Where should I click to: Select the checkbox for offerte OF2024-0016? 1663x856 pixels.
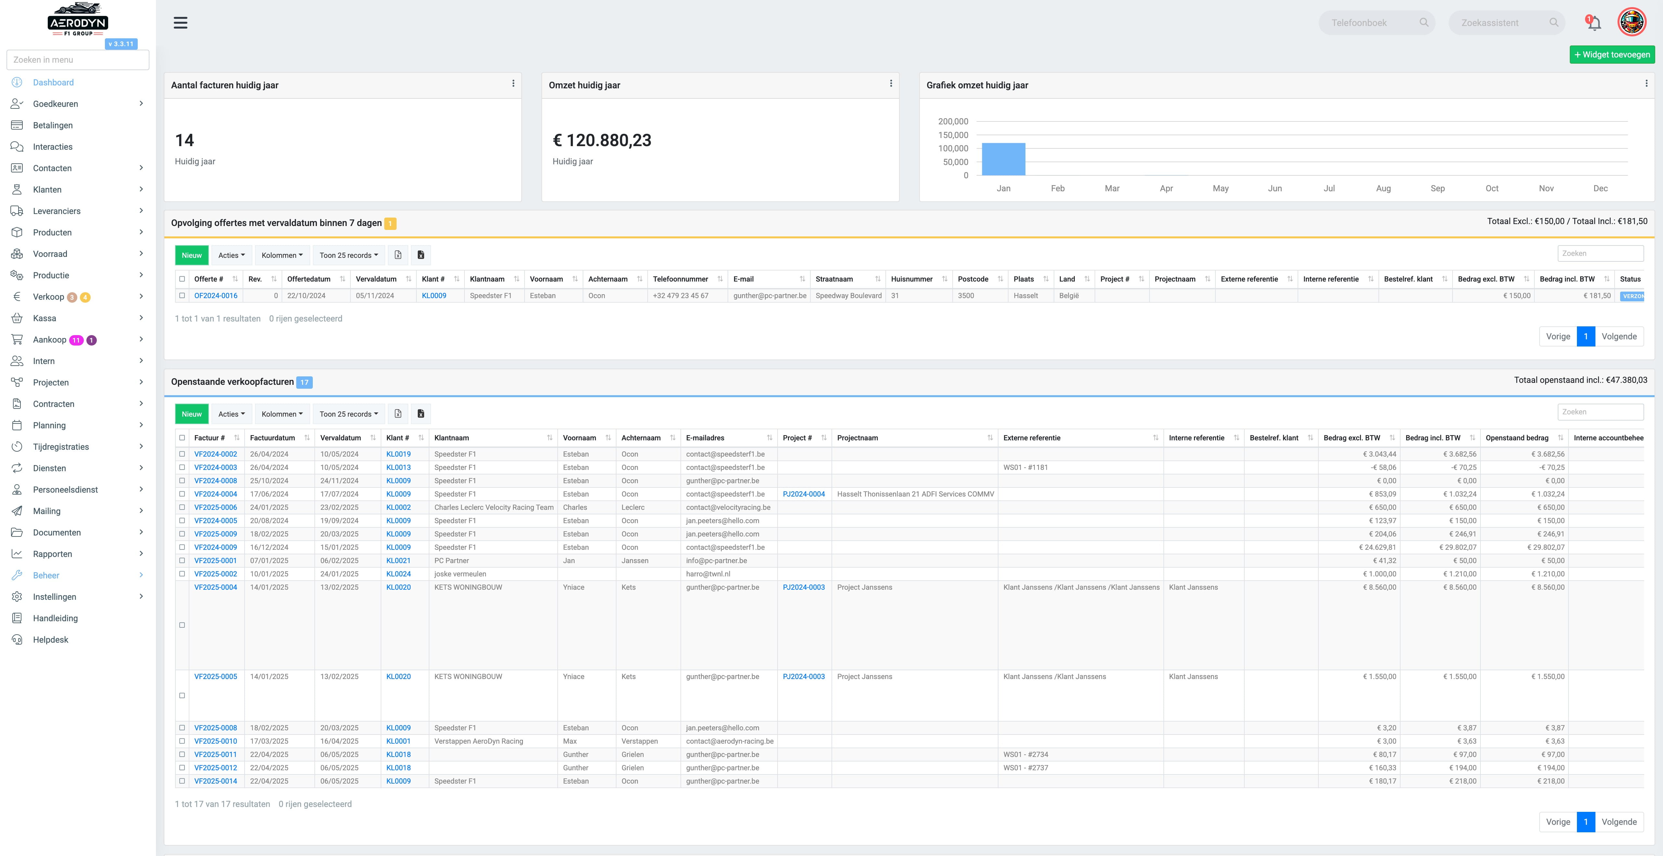(182, 296)
